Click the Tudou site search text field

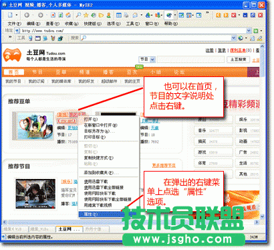190,60
